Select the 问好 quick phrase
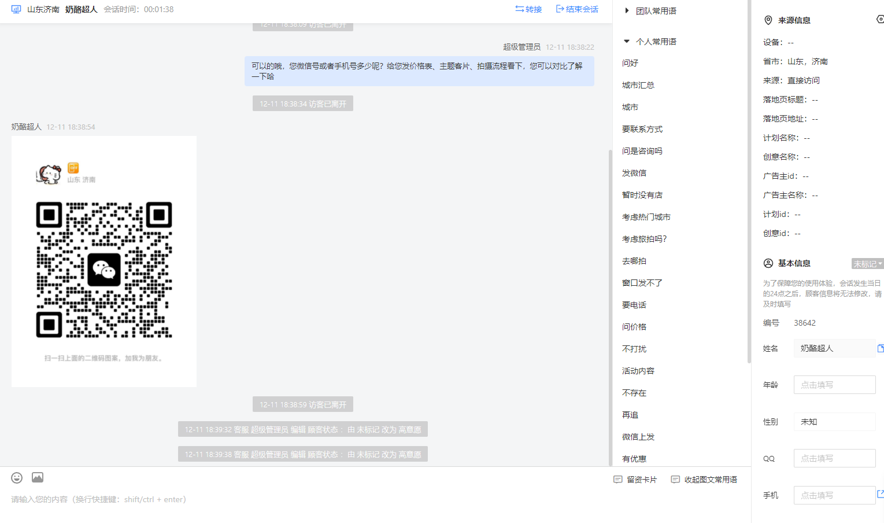 [x=630, y=63]
